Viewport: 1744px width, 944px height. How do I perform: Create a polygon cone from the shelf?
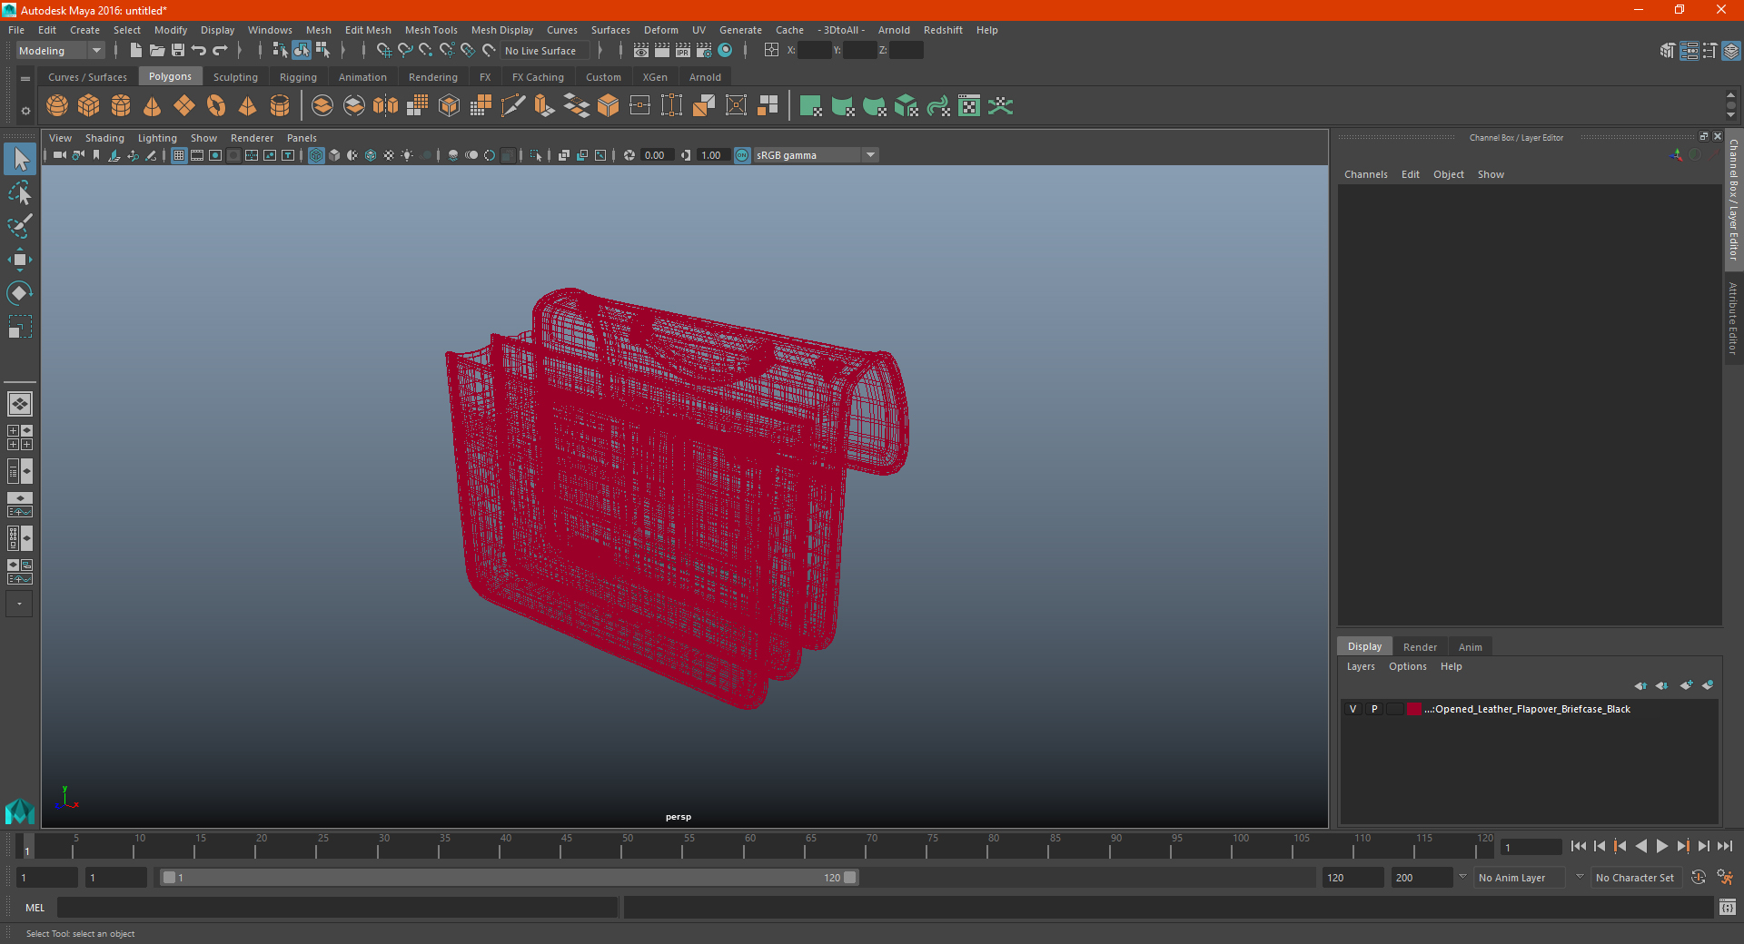pyautogui.click(x=153, y=106)
